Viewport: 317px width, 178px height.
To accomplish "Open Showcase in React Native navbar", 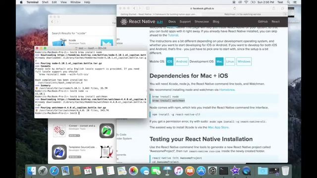I will [202, 22].
